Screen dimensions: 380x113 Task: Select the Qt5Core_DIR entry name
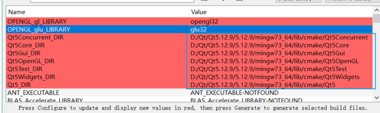coord(26,45)
